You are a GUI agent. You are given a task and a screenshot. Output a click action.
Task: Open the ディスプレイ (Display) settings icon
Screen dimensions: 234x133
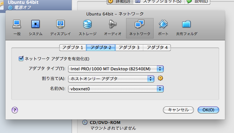(x=60, y=27)
